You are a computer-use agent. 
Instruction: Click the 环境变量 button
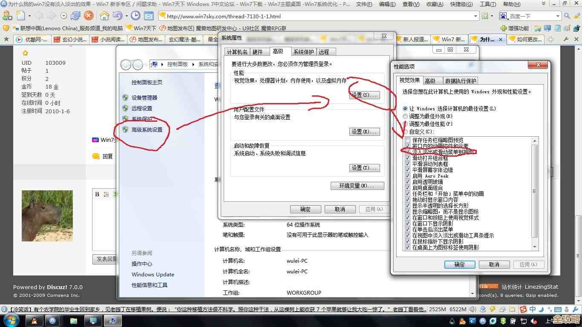tap(357, 186)
